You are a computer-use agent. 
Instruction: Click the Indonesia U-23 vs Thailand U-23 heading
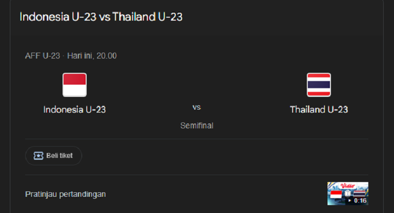[x=101, y=17]
